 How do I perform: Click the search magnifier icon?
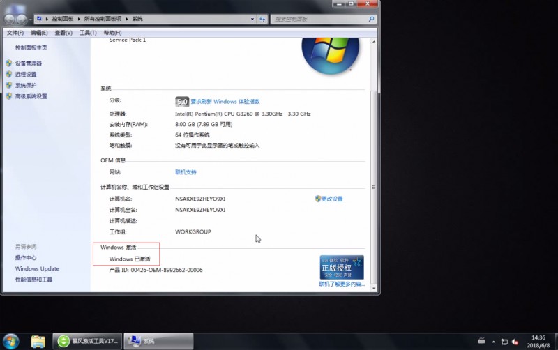click(372, 19)
